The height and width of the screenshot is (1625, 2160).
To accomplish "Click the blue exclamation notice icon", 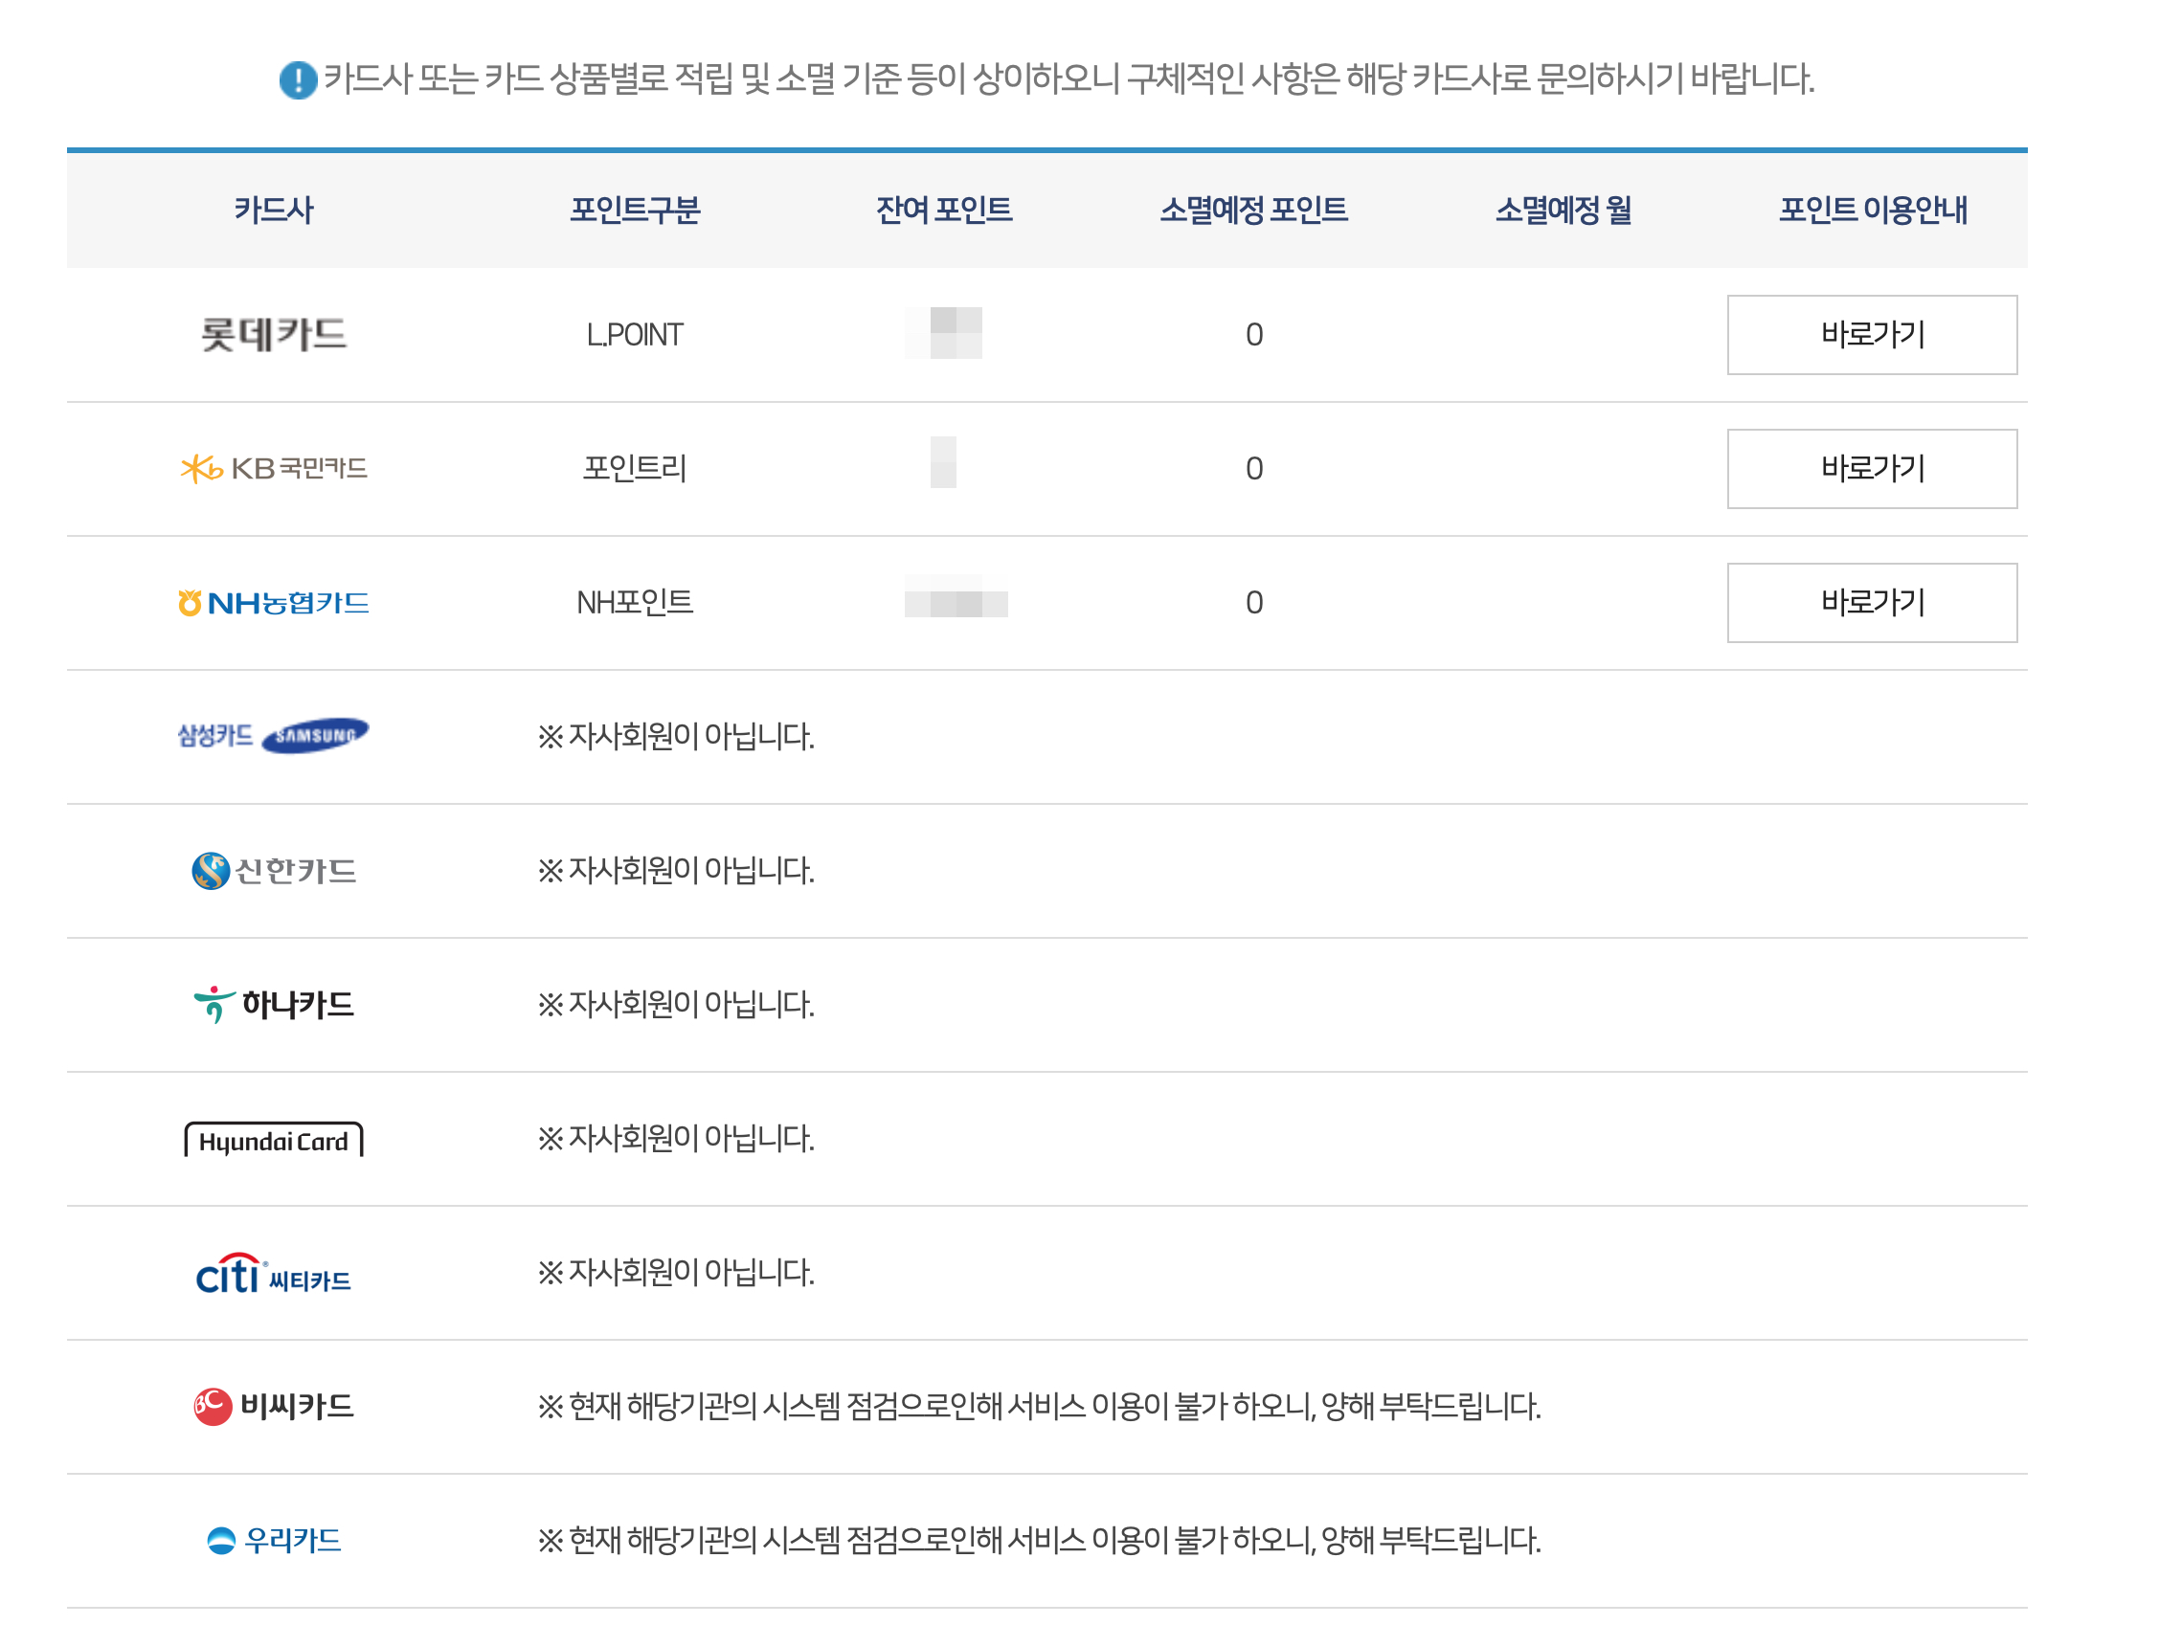I will (x=298, y=80).
